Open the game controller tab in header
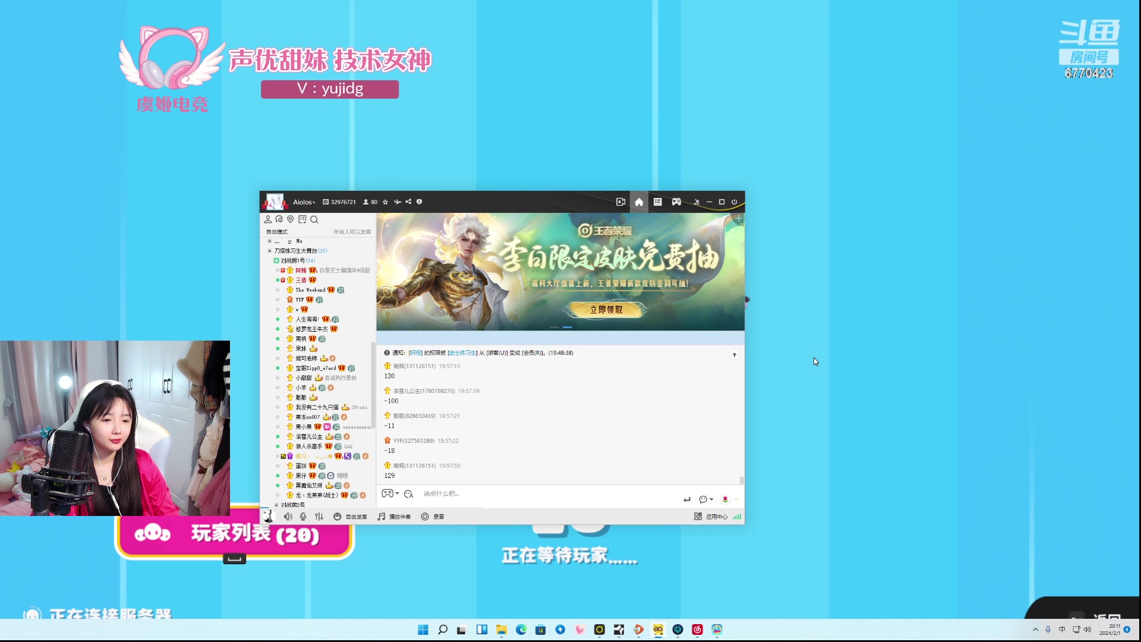Image resolution: width=1141 pixels, height=642 pixels. 676,202
